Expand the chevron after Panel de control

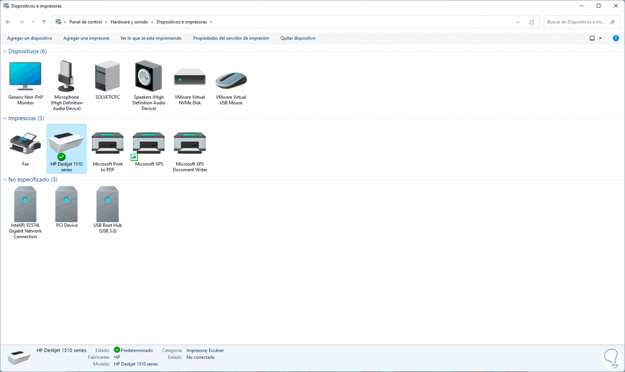tap(106, 22)
